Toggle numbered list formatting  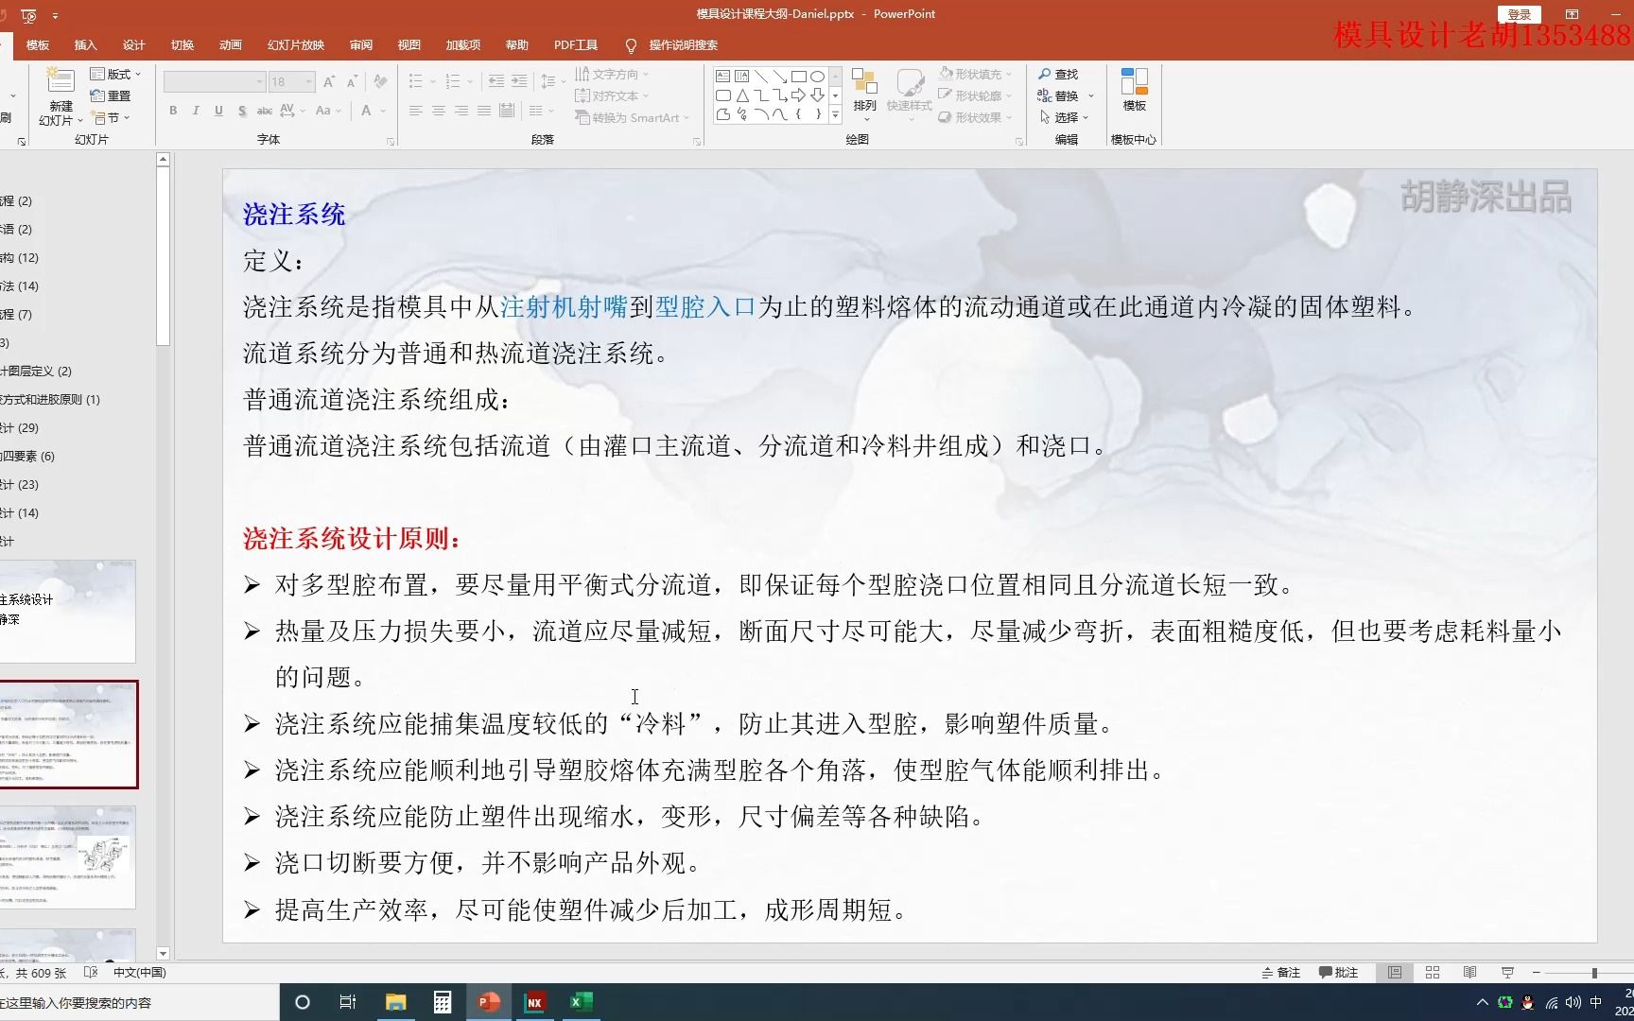pos(454,81)
